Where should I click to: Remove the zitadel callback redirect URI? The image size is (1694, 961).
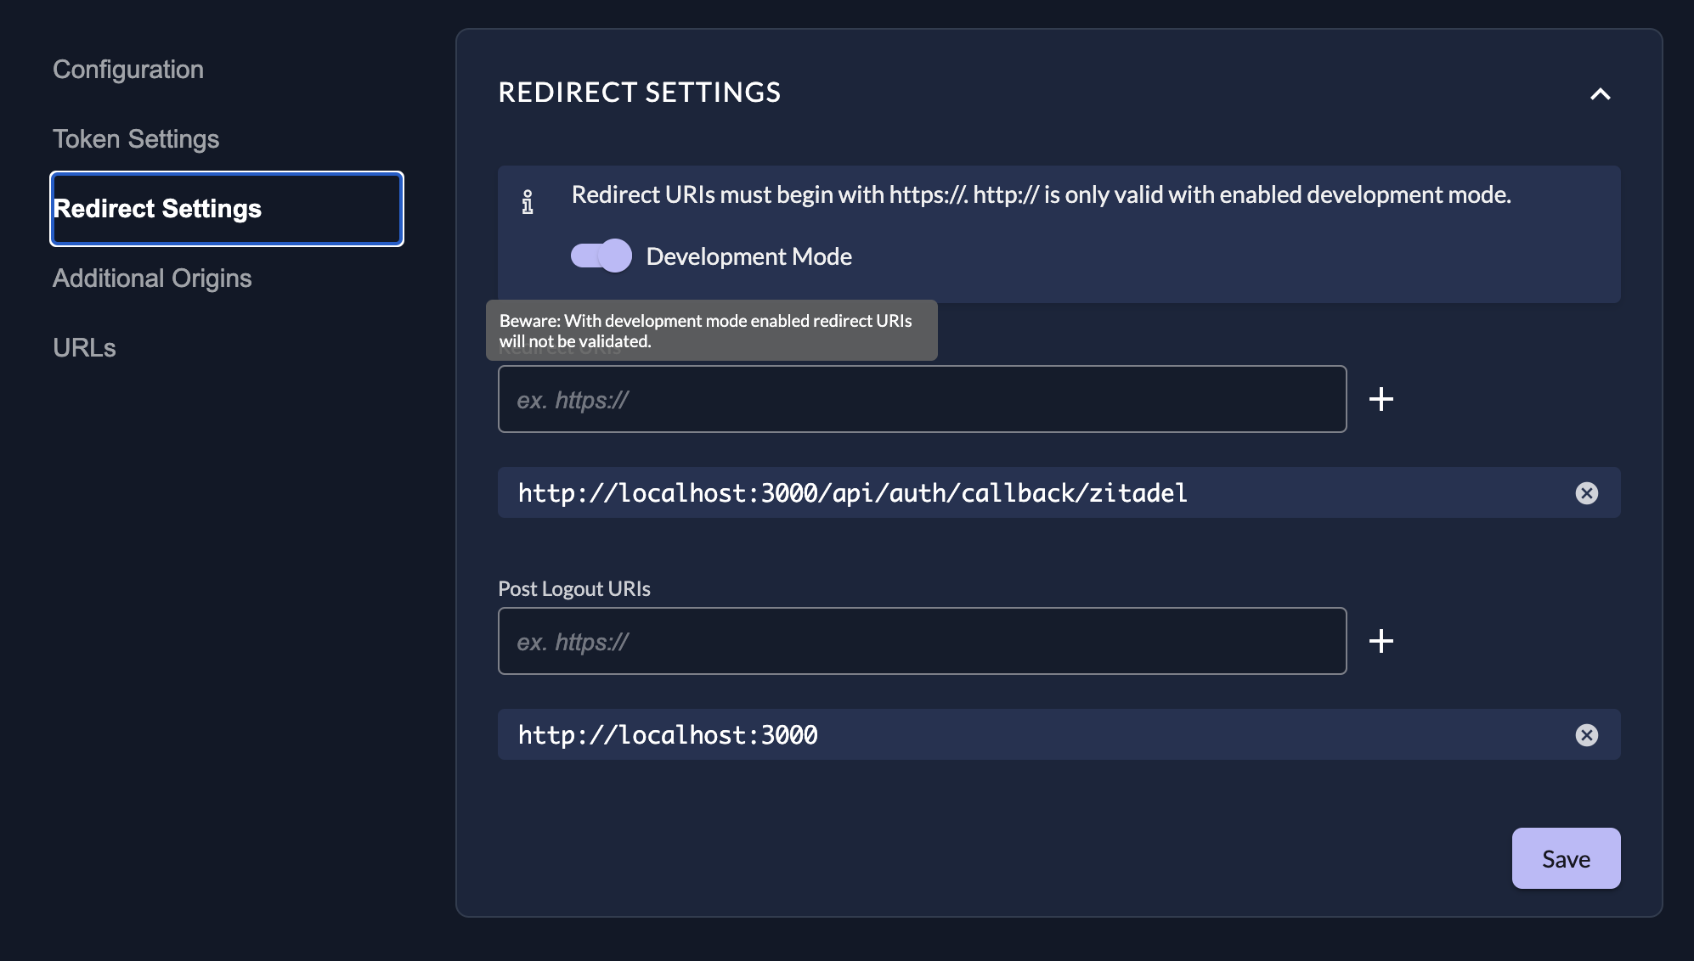pos(1586,493)
